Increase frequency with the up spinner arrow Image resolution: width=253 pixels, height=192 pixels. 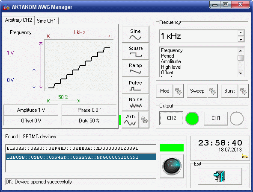[x=241, y=33]
